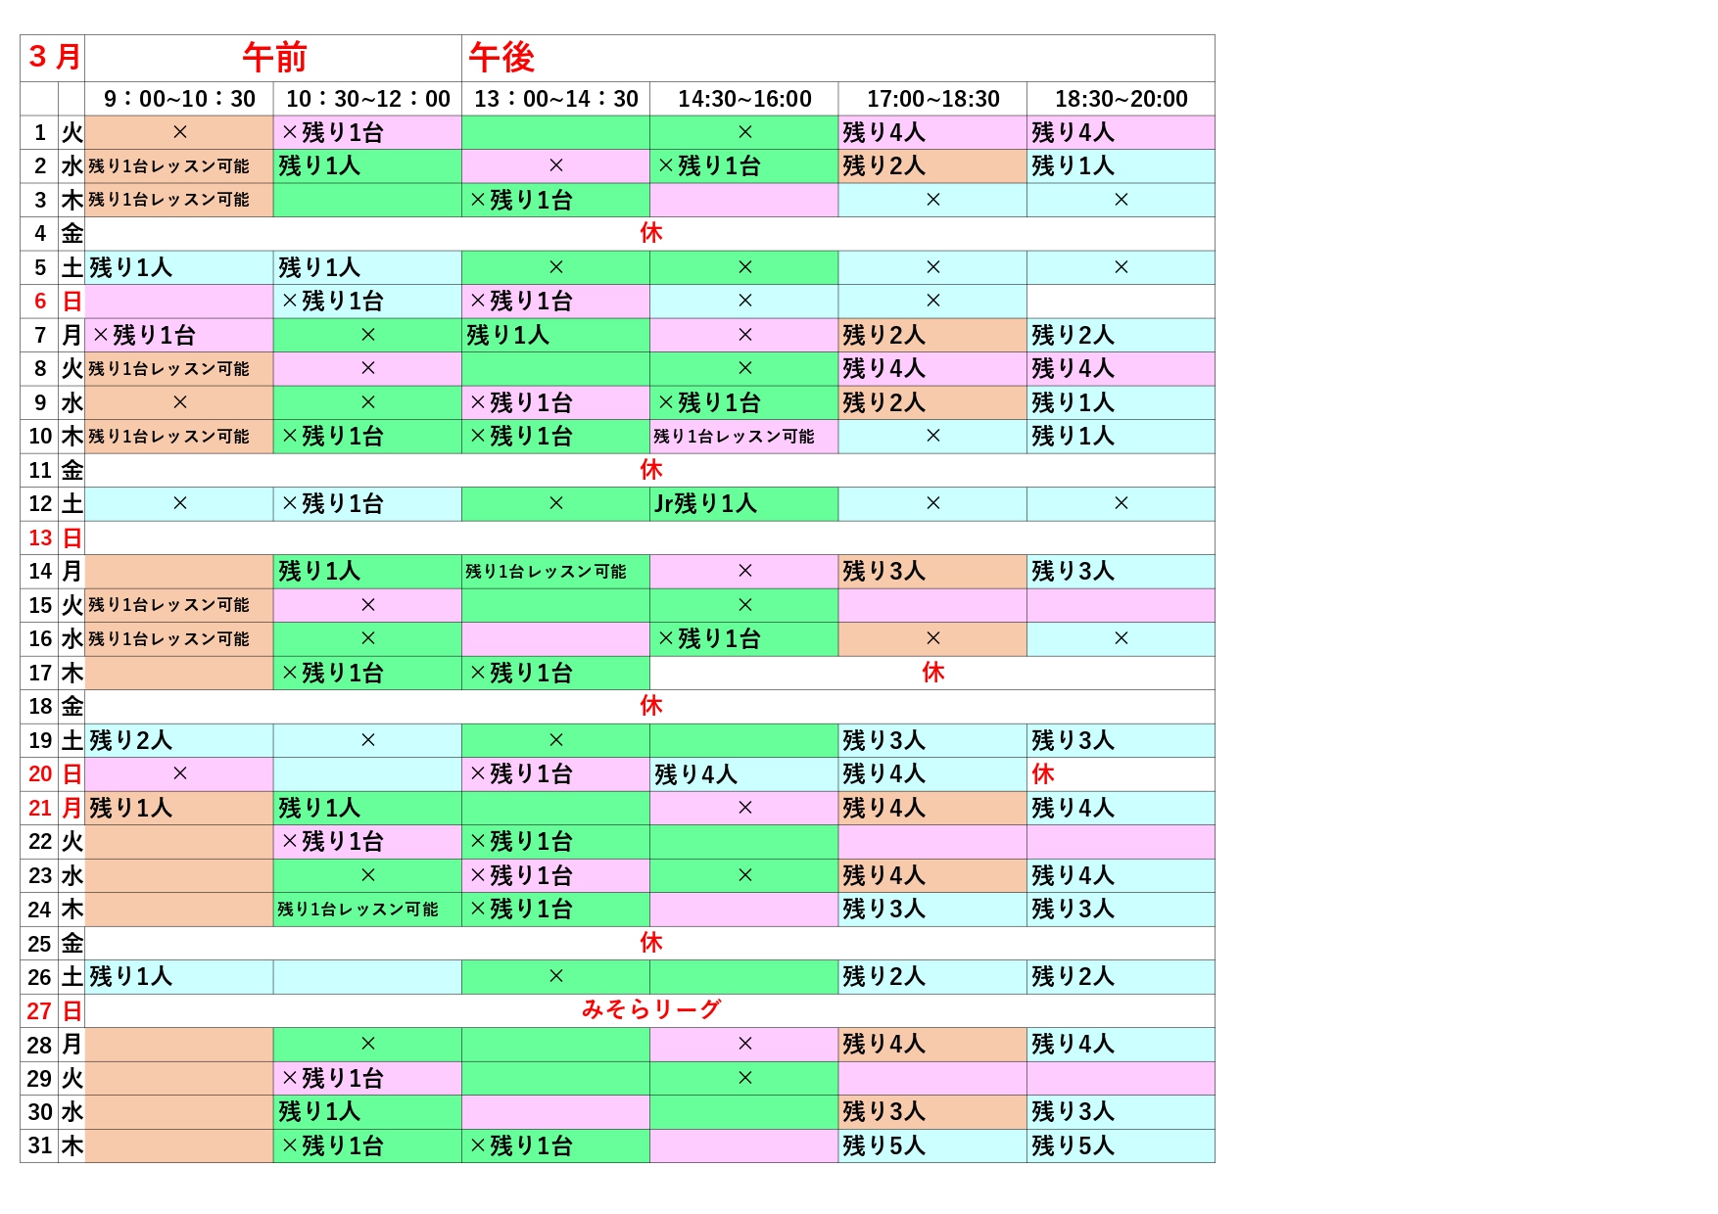Viewport: 1718px width, 1214px height.
Task: Click "残り2人" at 17:00~18:30 on the 2nd
Action: point(883,166)
